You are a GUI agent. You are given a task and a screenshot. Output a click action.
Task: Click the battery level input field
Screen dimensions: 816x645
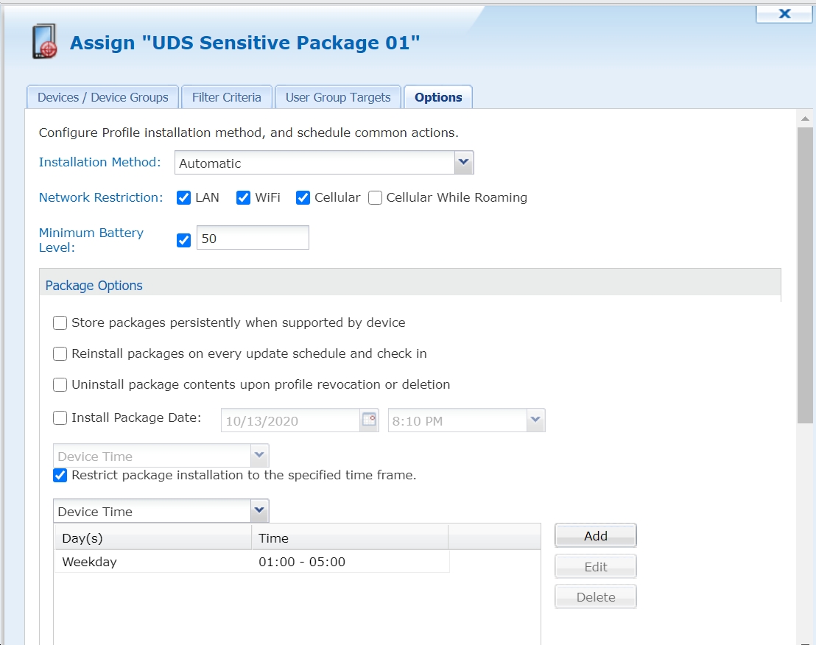[x=252, y=239]
